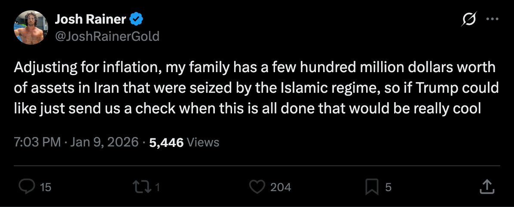This screenshot has height=207, width=514.
Task: Click the 7:03 PM timestamp
Action: coord(37,142)
